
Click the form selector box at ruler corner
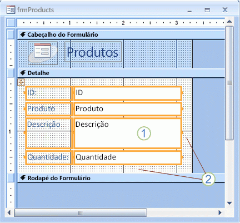(11, 23)
